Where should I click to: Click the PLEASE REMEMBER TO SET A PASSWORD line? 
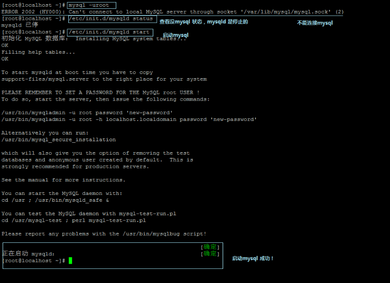(100, 92)
